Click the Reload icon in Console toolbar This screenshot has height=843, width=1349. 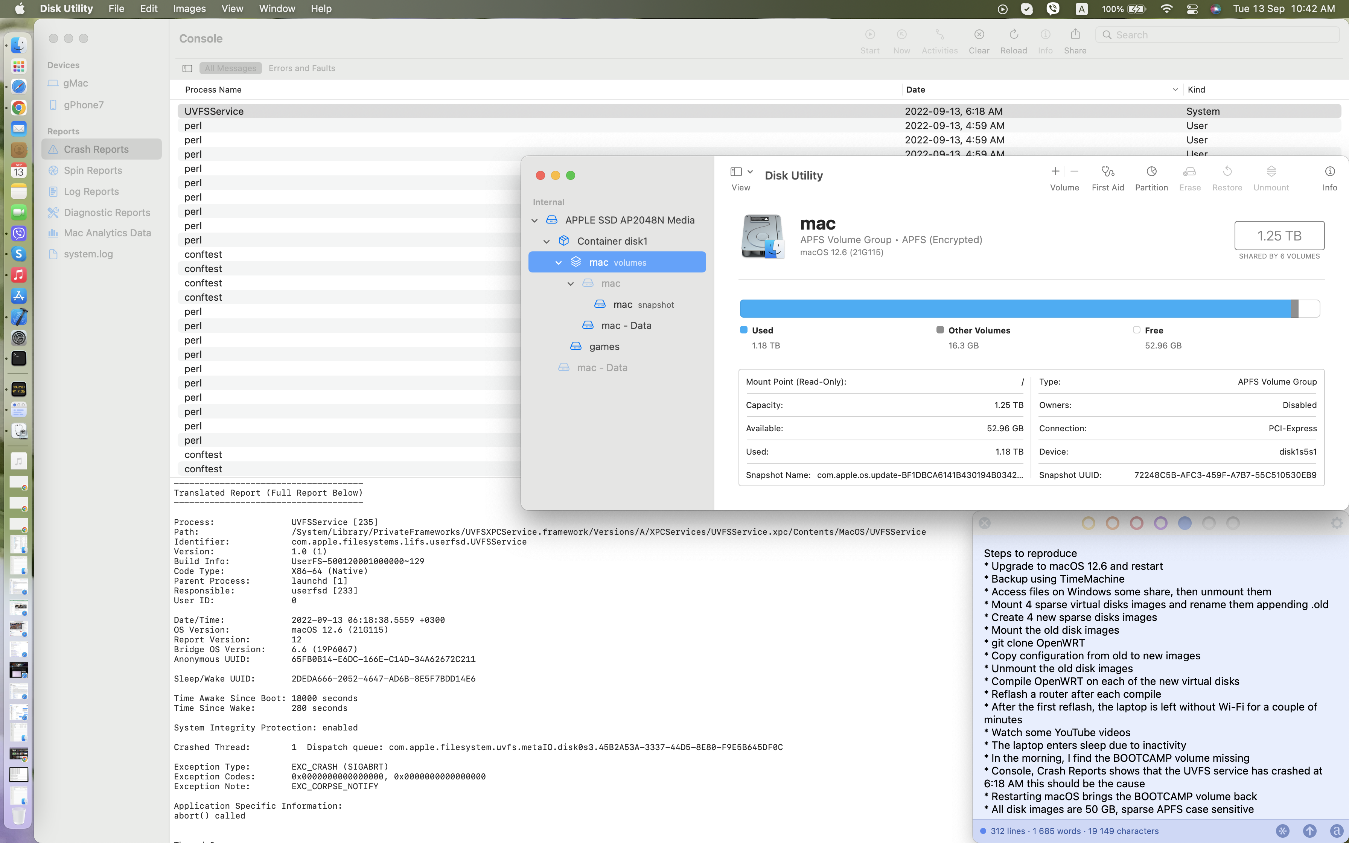tap(1013, 35)
